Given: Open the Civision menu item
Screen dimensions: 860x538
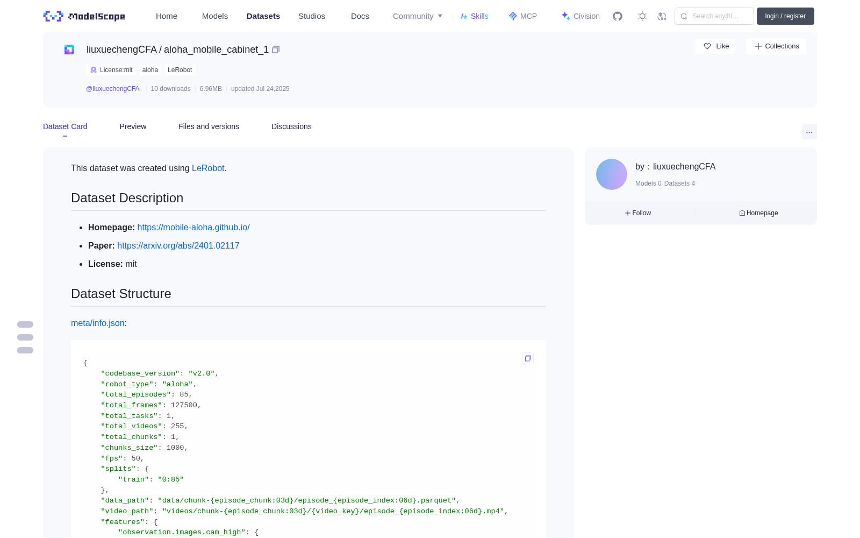Looking at the screenshot, I should (580, 16).
